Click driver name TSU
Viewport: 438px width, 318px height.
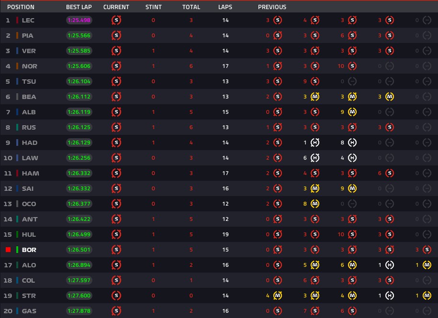point(29,81)
